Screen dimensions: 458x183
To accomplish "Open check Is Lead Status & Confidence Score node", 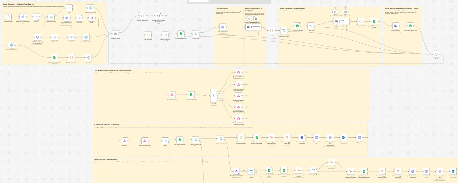I will tap(284, 30).
